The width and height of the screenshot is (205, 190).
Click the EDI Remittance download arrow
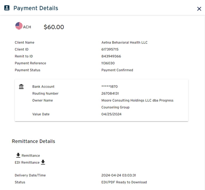(43, 162)
